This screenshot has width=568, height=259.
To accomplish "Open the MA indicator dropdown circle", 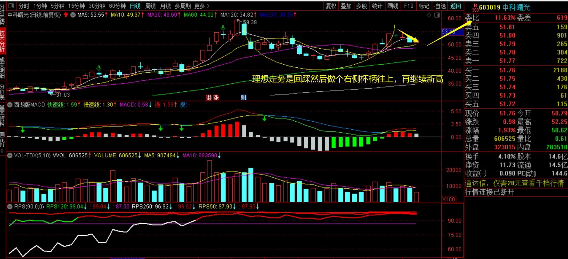I will tap(73, 15).
